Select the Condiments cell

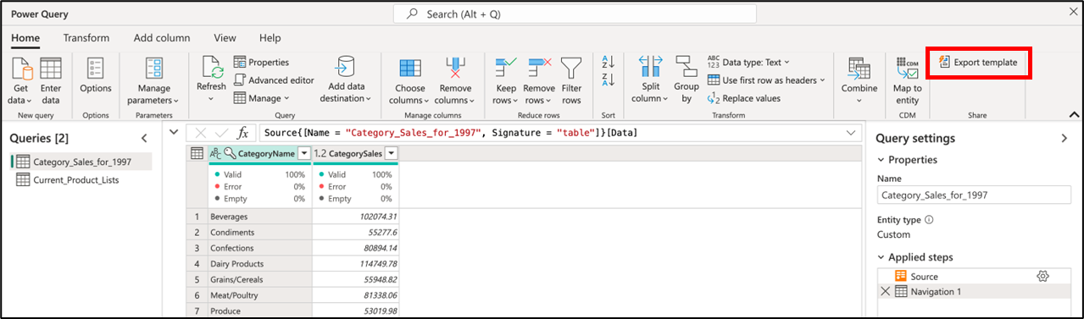259,232
